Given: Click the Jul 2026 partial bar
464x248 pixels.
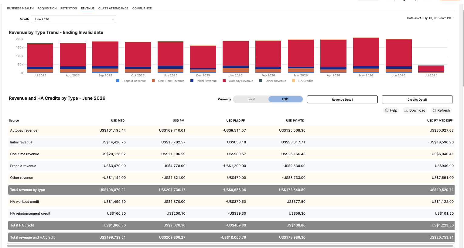Looking at the screenshot, I should click(x=431, y=69).
